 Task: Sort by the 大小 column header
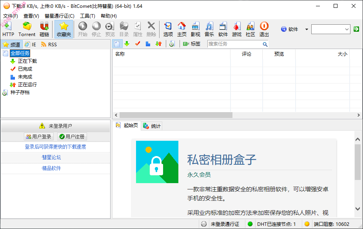323,54
